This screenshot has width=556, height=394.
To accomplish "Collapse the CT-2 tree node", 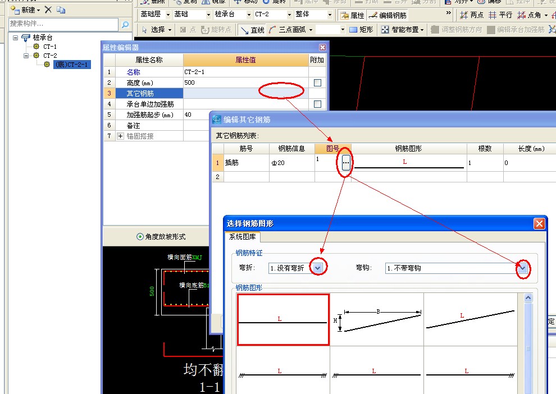I will 26,55.
